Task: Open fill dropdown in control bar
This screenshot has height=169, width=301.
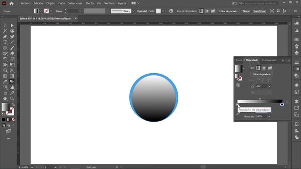Action: (x=40, y=11)
